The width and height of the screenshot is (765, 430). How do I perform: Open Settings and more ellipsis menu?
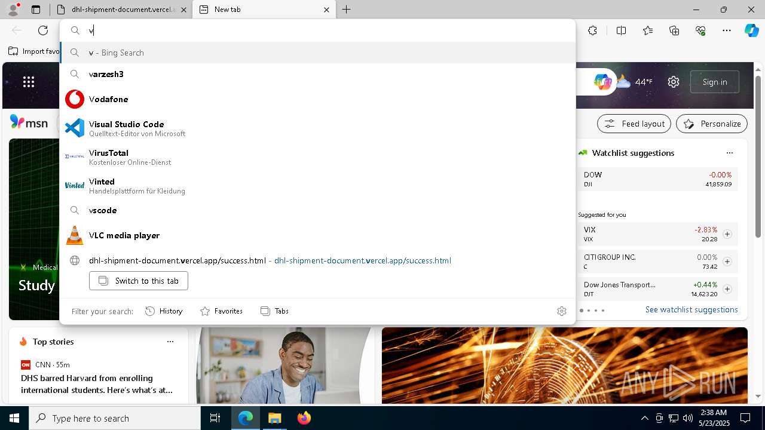[727, 30]
